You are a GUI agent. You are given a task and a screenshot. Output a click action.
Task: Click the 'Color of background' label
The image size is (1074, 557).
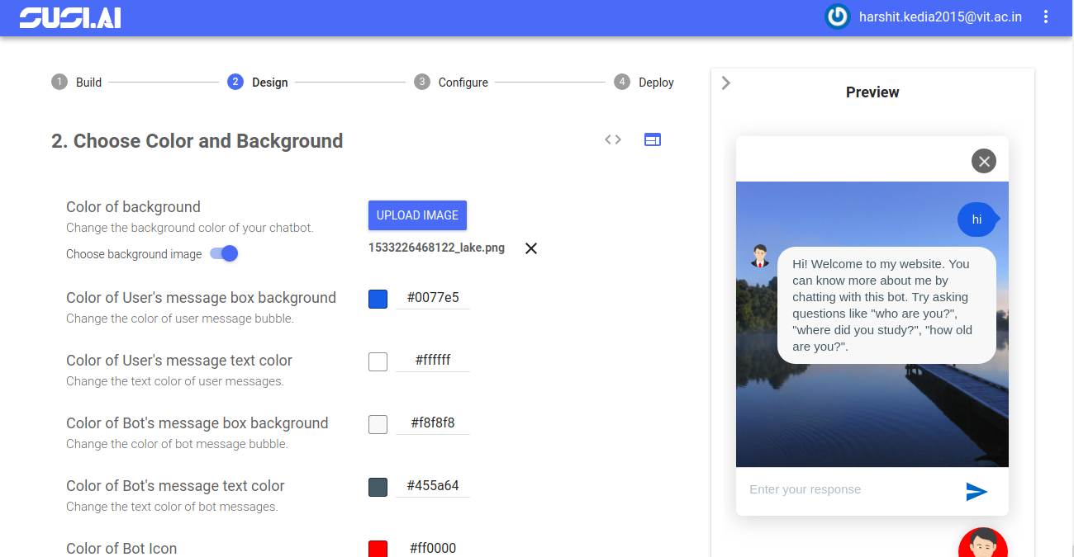pyautogui.click(x=133, y=207)
